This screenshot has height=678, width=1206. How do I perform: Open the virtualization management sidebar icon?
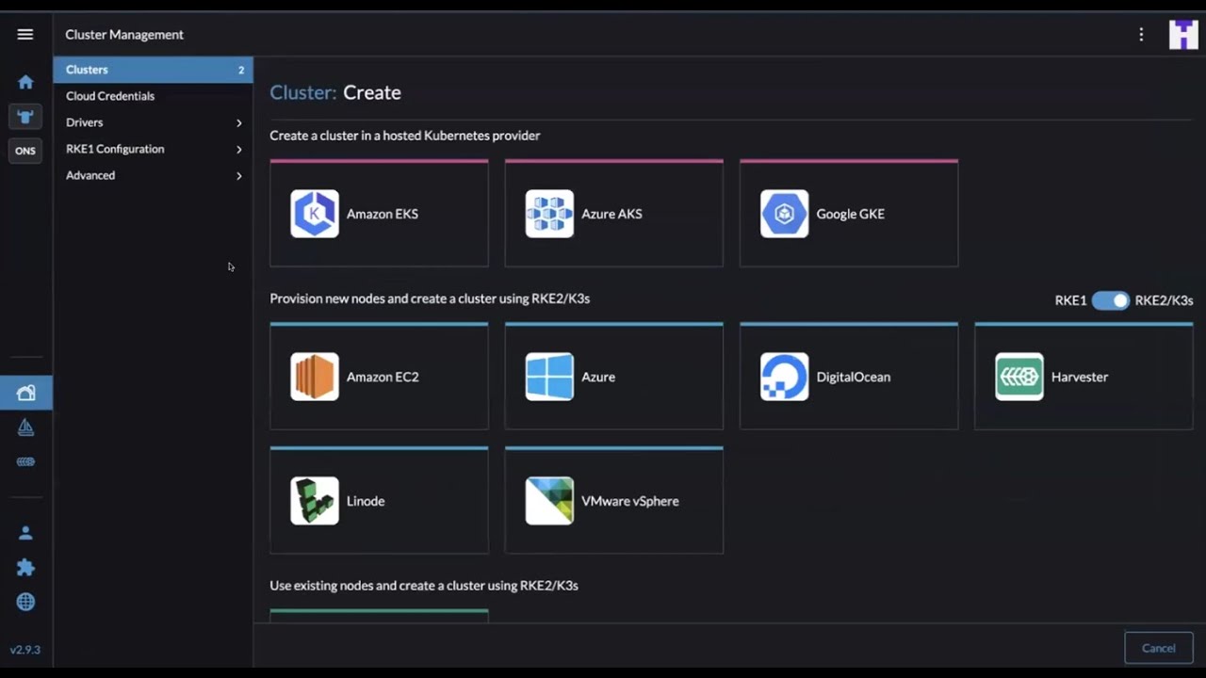click(25, 462)
